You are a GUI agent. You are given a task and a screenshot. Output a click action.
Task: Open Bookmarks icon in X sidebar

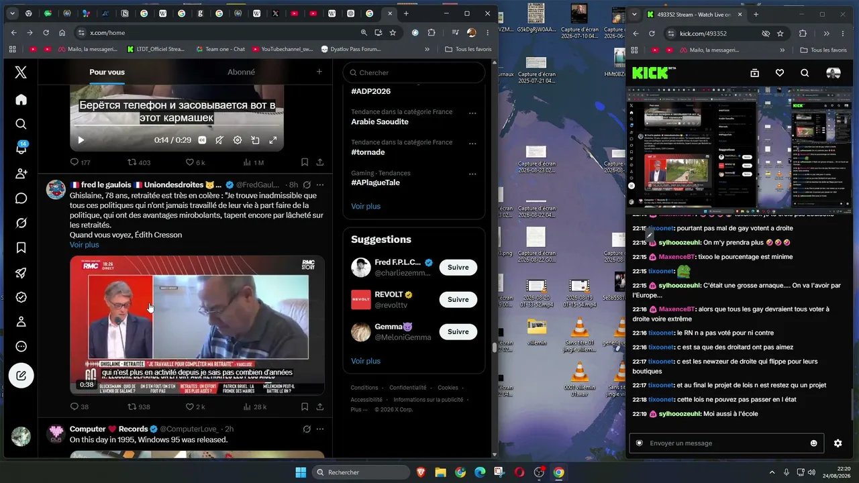(x=21, y=248)
